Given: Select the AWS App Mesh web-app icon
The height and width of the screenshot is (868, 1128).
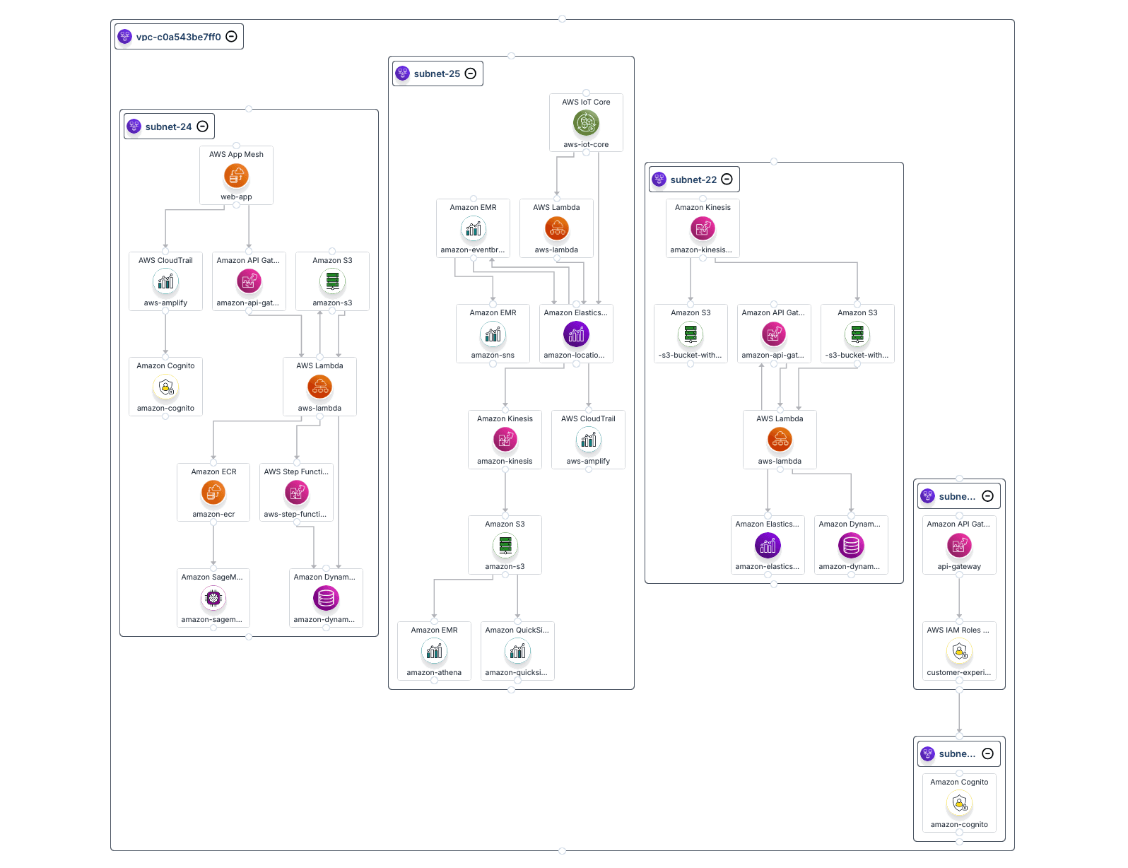Looking at the screenshot, I should tap(236, 175).
